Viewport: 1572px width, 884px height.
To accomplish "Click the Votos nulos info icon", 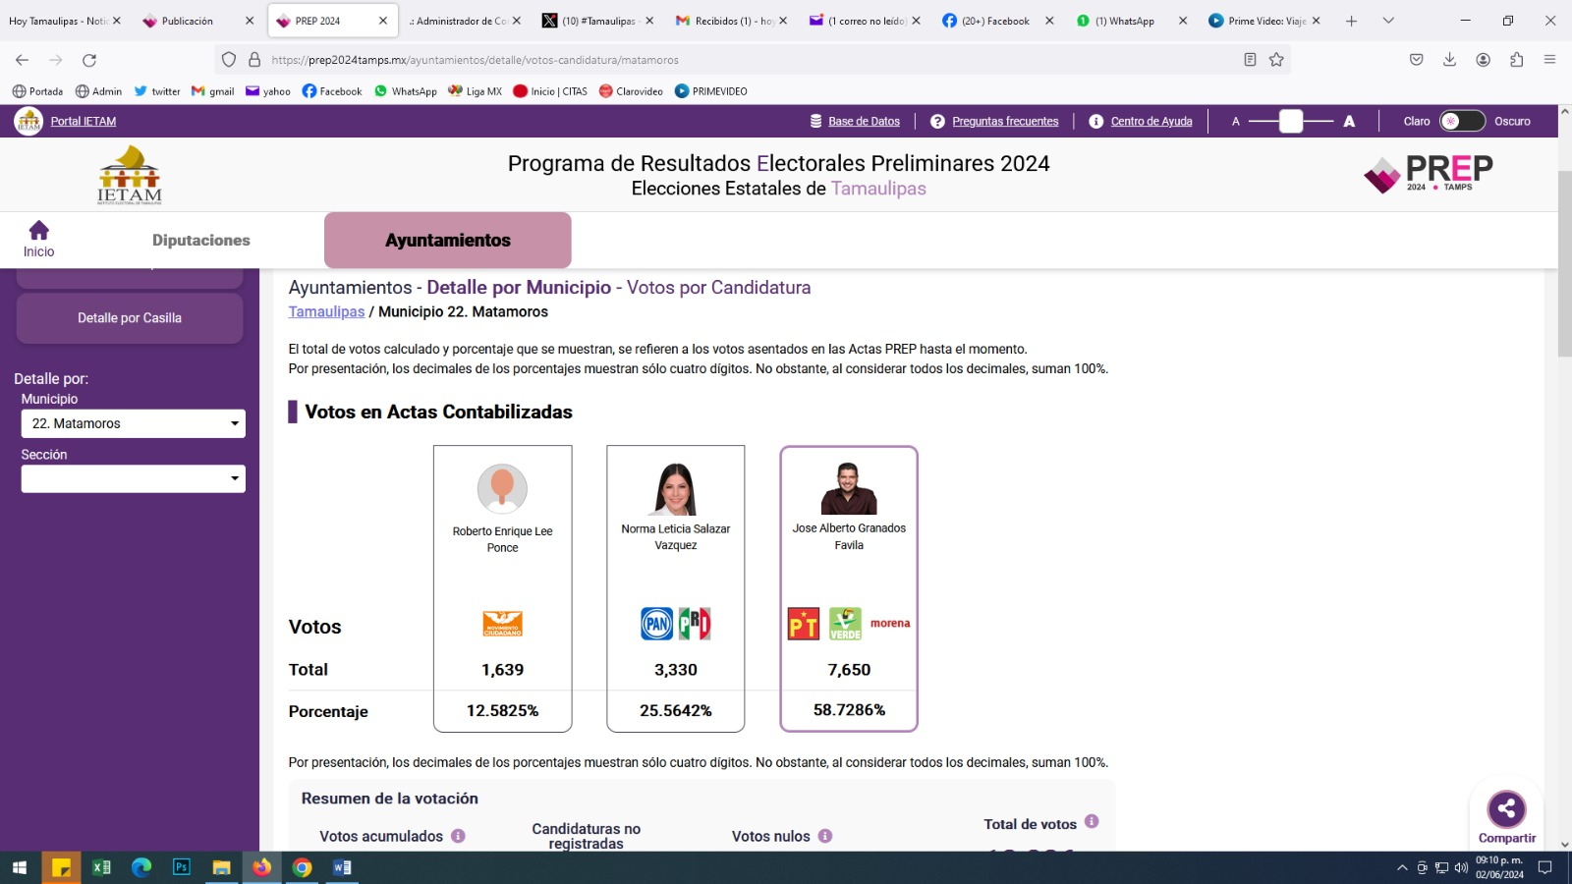I will [825, 836].
